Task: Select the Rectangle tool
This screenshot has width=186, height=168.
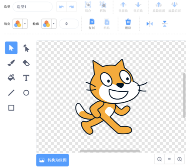Action: point(11,108)
